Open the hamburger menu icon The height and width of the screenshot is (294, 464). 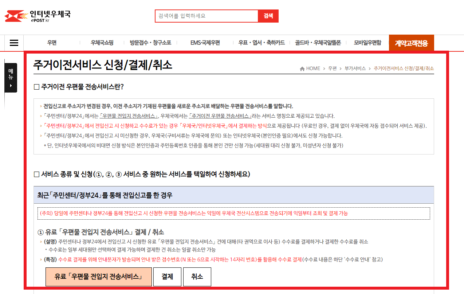(14, 43)
